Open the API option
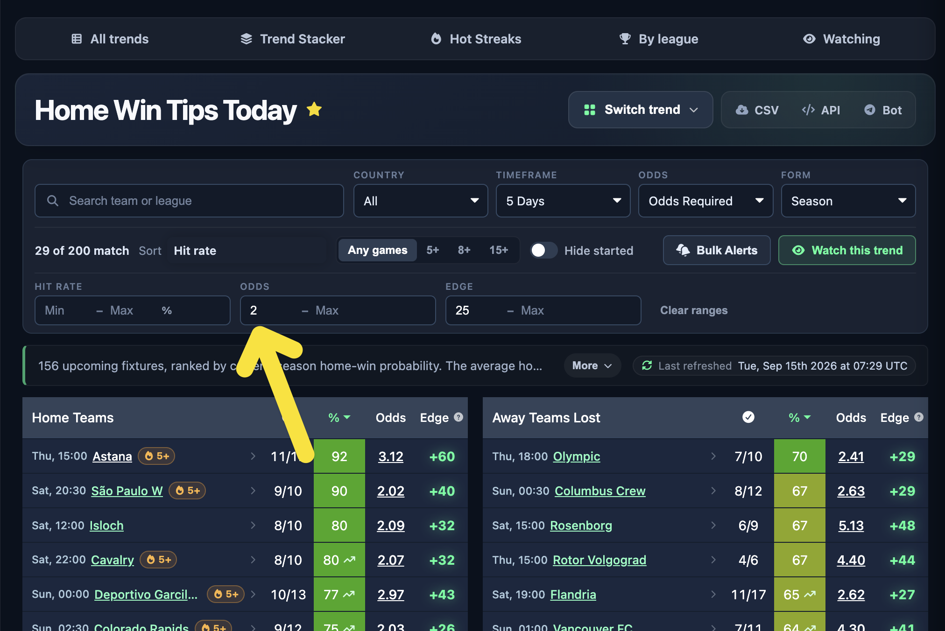 pyautogui.click(x=821, y=110)
